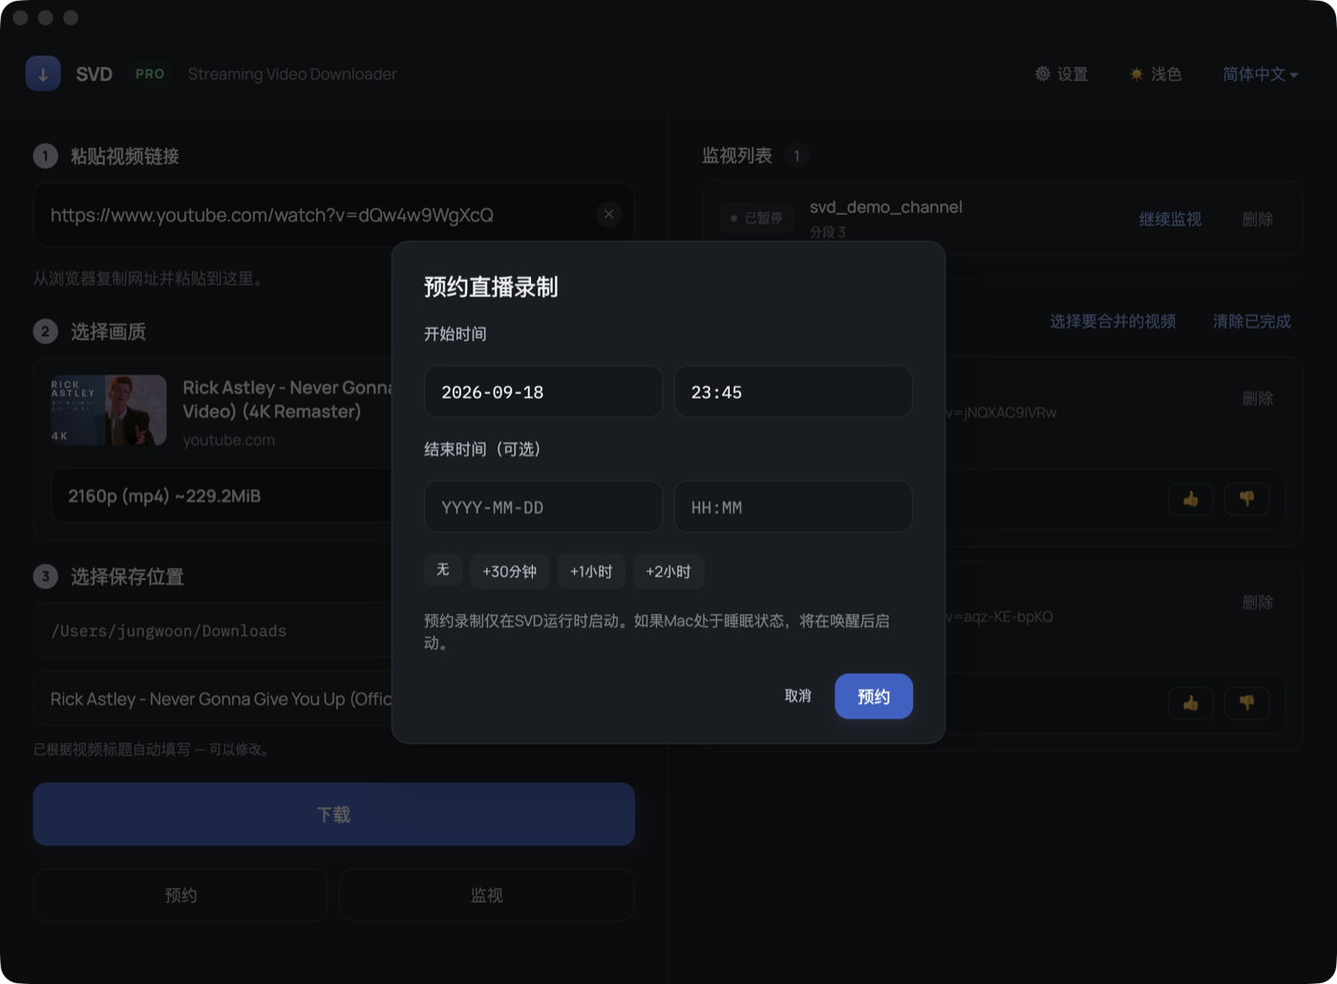Select the +30分钟 preset

pyautogui.click(x=509, y=571)
